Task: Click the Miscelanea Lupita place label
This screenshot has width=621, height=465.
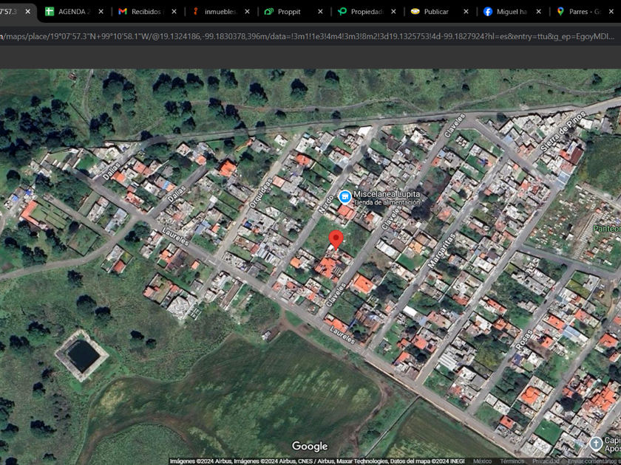Action: coord(387,194)
